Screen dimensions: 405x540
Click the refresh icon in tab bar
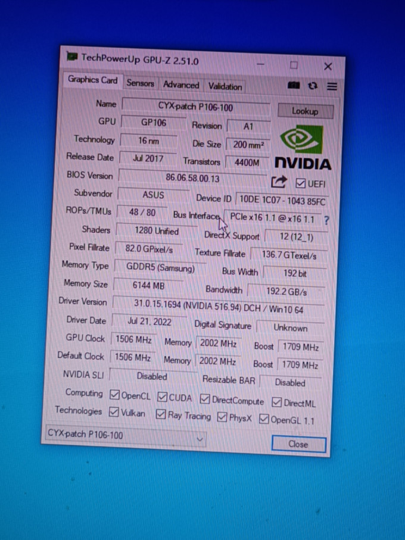pyautogui.click(x=312, y=86)
